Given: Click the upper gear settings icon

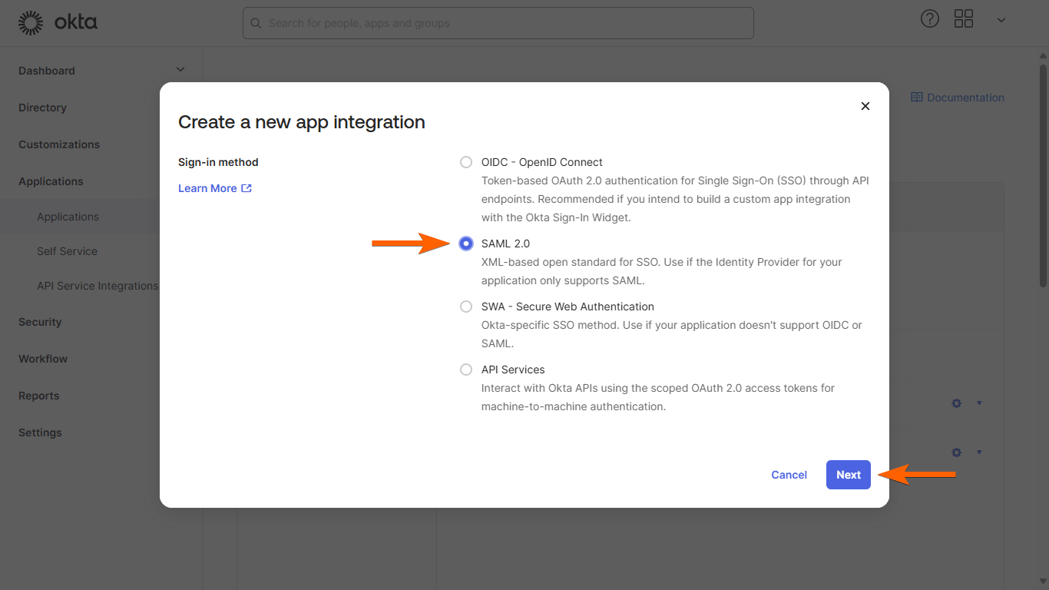Looking at the screenshot, I should (x=957, y=403).
